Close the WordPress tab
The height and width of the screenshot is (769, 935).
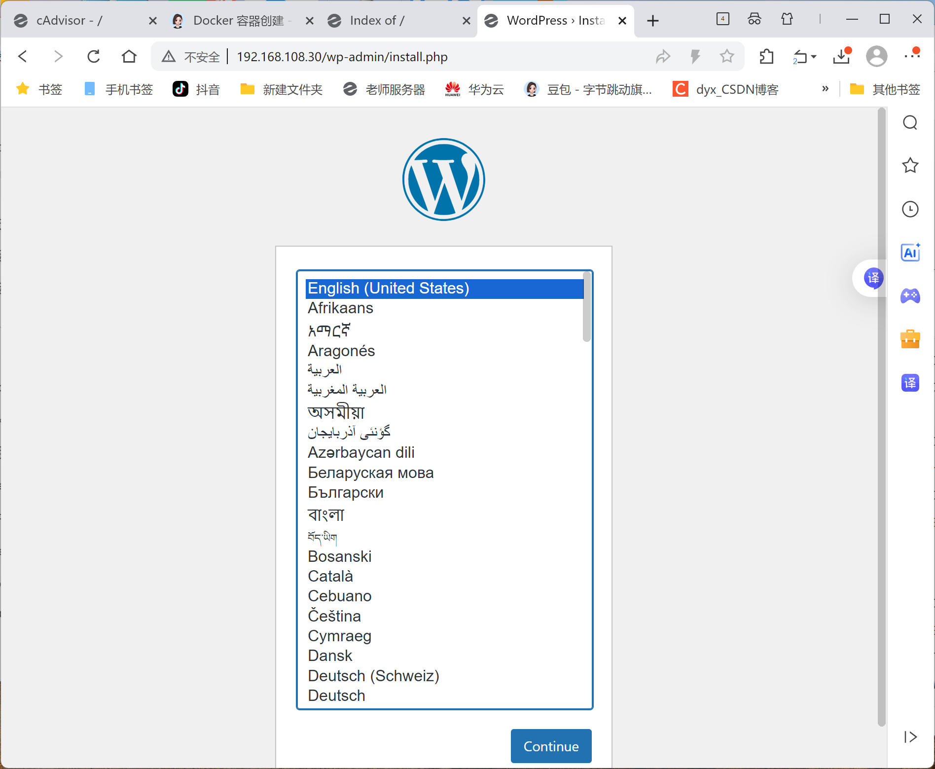point(622,21)
